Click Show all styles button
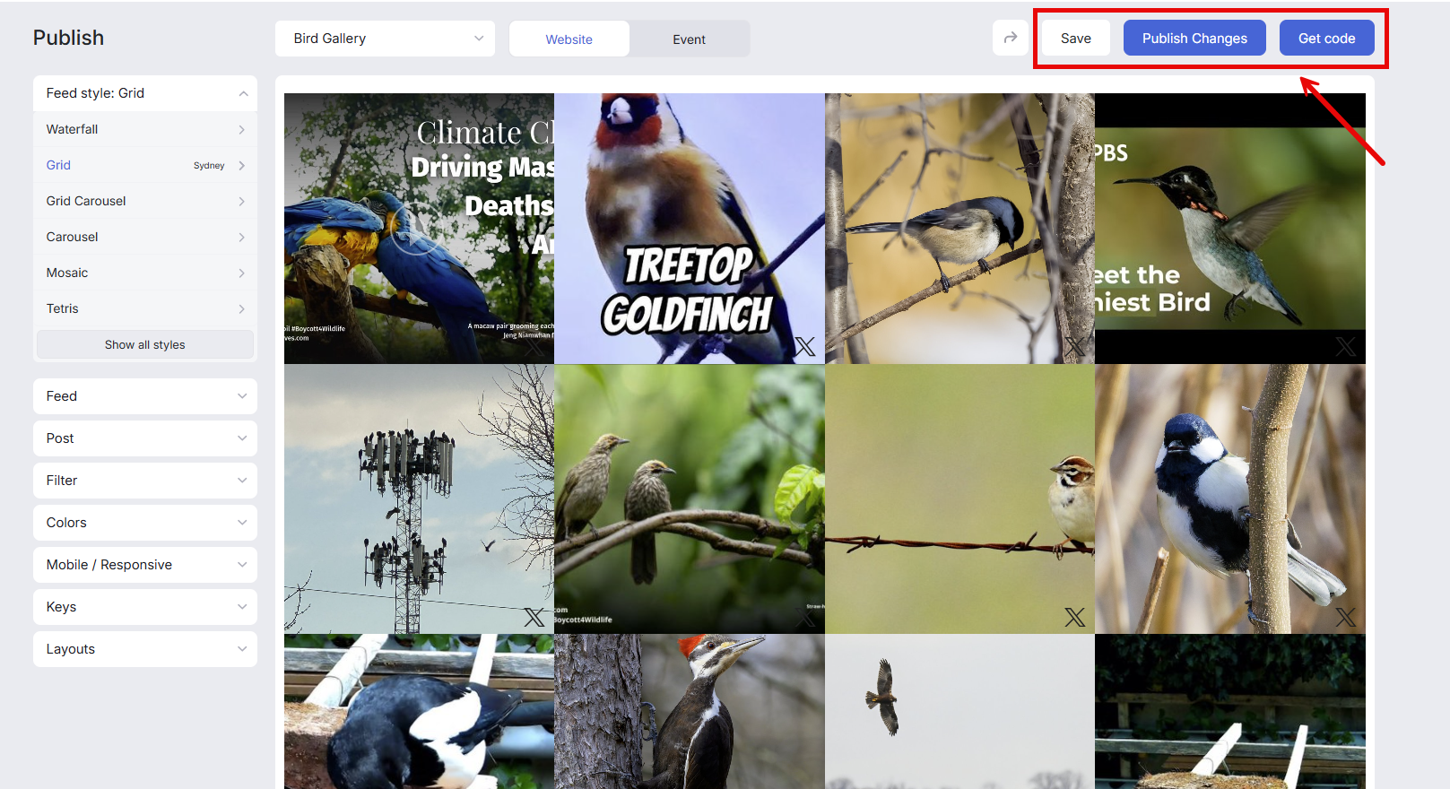 145,344
